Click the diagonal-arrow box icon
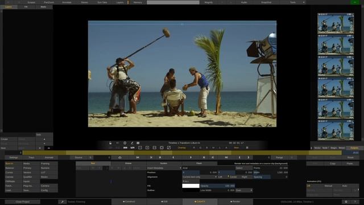Screen dimensions: 364x205 169,147
